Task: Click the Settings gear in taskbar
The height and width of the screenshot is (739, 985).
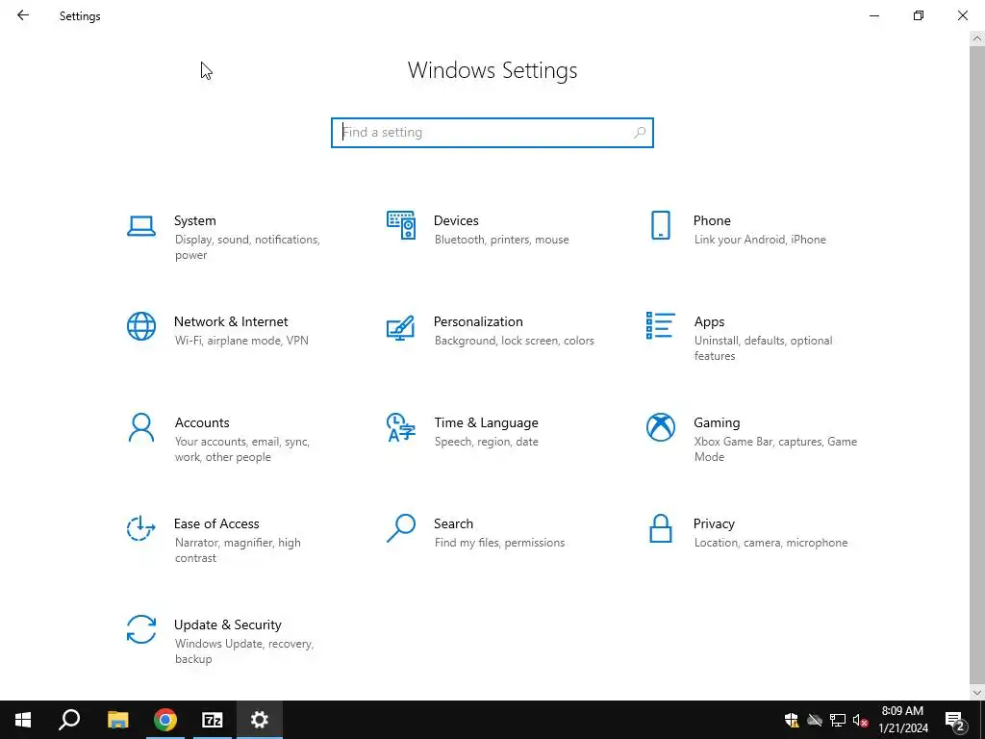Action: click(260, 720)
